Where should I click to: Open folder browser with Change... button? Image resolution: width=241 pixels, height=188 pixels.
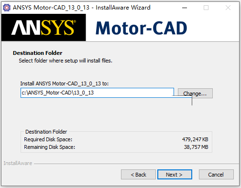tap(195, 94)
